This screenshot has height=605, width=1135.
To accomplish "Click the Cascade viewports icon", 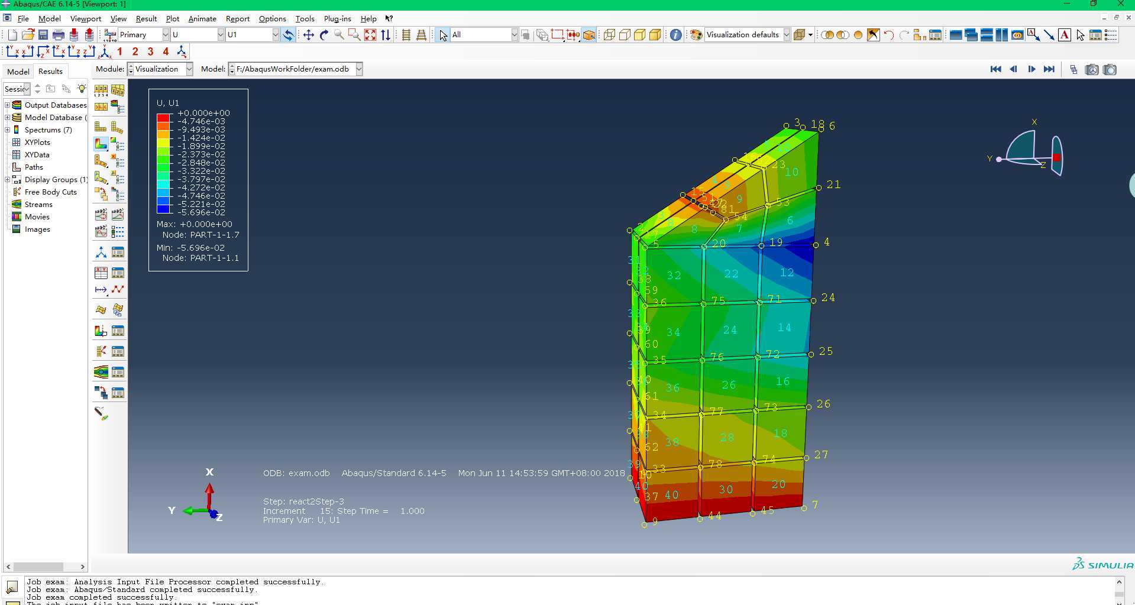I will pyautogui.click(x=971, y=35).
